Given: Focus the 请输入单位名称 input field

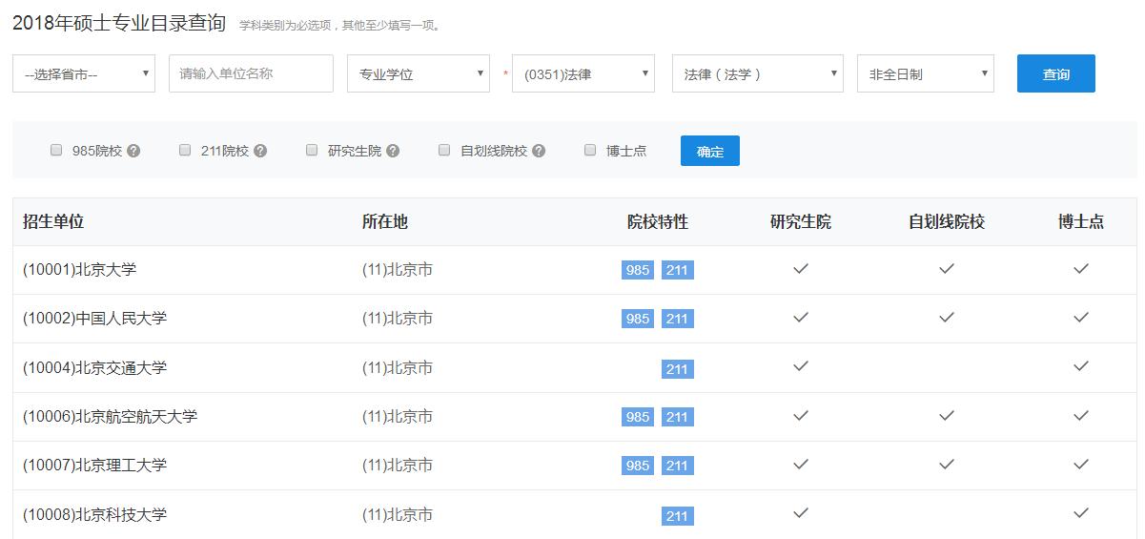Looking at the screenshot, I should 251,73.
